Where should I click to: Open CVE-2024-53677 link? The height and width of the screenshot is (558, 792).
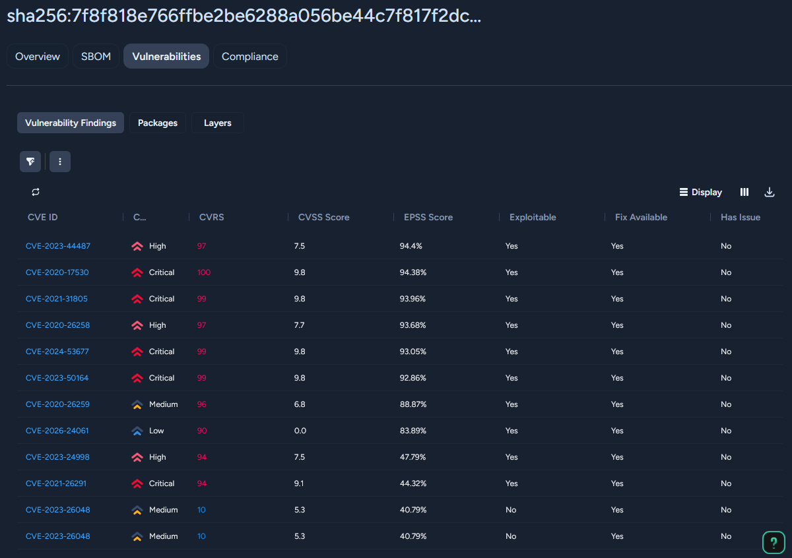[x=57, y=352]
